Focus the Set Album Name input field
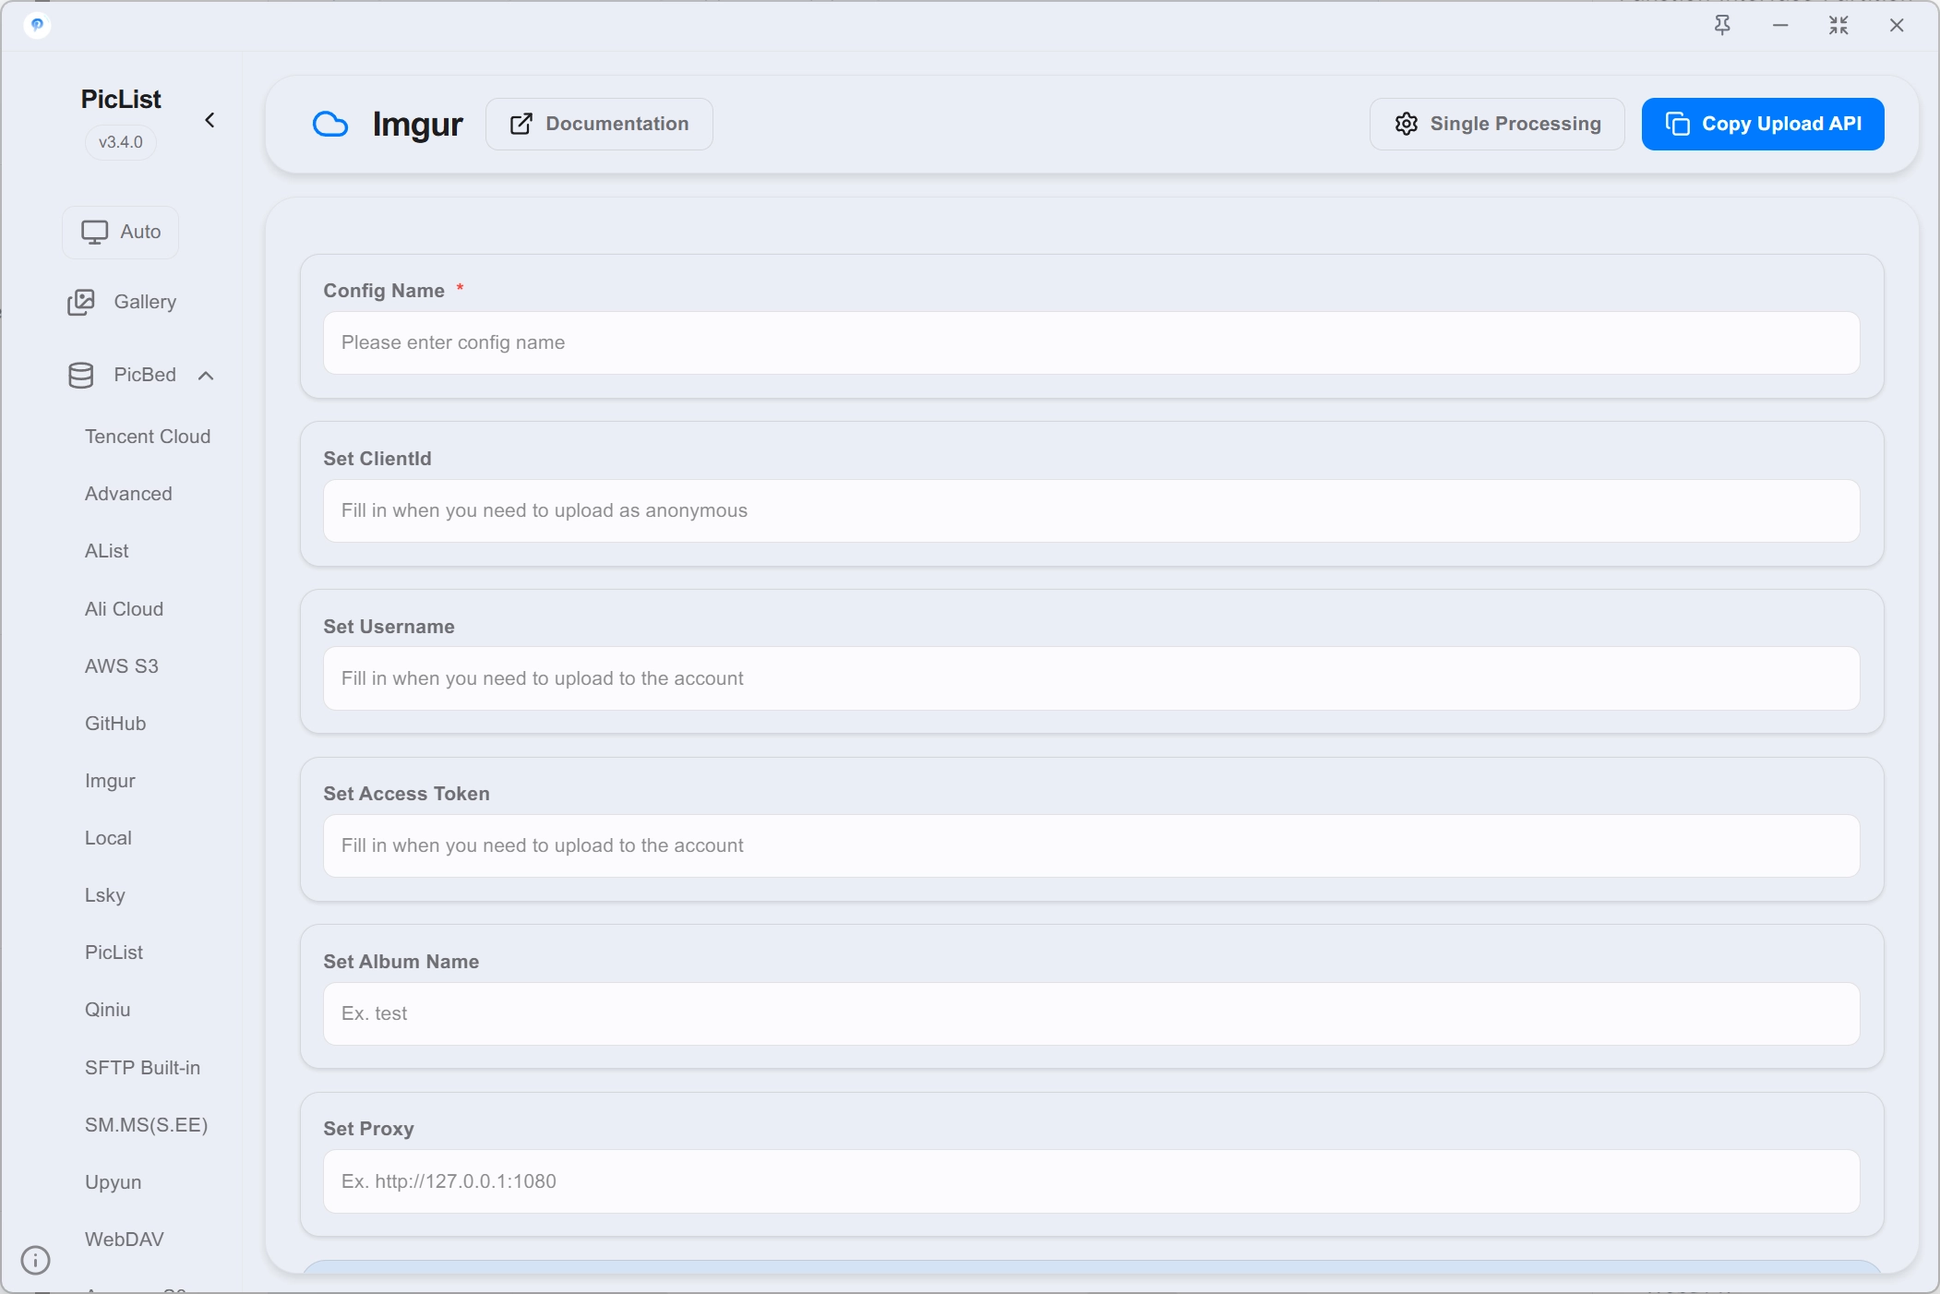This screenshot has width=1940, height=1294. click(x=1091, y=1013)
